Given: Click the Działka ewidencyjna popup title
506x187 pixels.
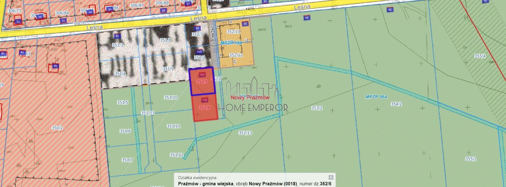Looking at the screenshot, I should [197, 177].
